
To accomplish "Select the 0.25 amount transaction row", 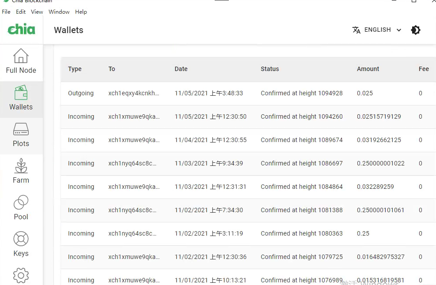I will (x=248, y=234).
